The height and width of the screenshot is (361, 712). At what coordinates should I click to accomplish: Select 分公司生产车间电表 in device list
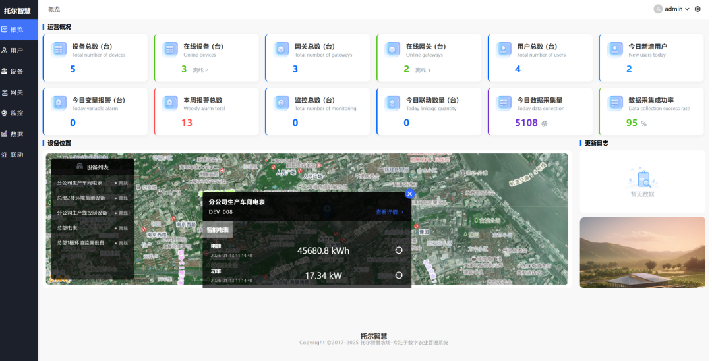pyautogui.click(x=93, y=182)
